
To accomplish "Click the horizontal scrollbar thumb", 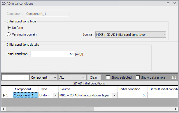I will (x=50, y=109).
